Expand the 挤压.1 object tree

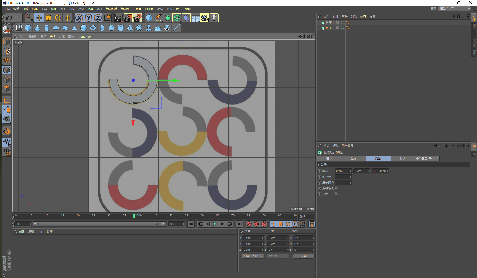[x=319, y=23]
